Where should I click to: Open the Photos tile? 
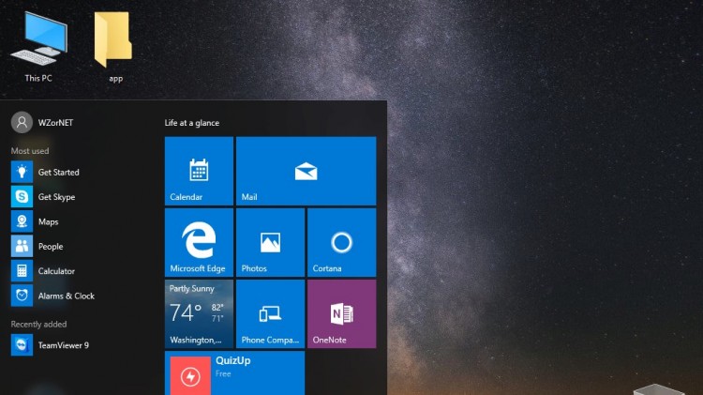click(x=270, y=242)
